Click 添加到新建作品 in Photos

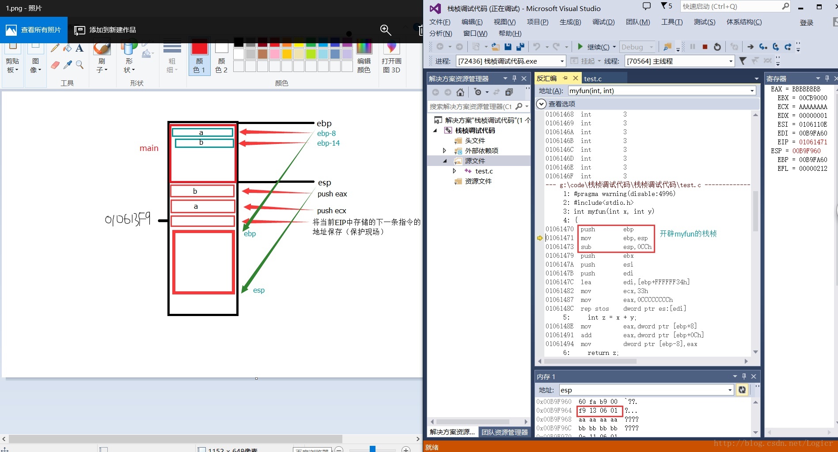coord(106,30)
